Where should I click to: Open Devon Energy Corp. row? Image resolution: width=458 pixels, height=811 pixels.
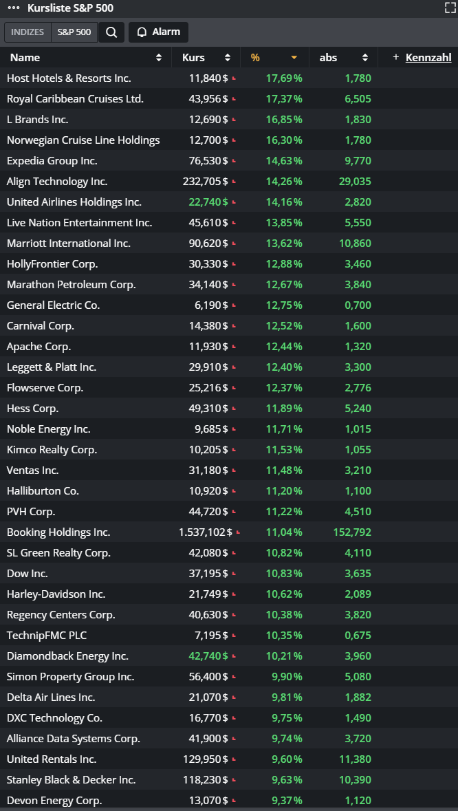coord(229,800)
